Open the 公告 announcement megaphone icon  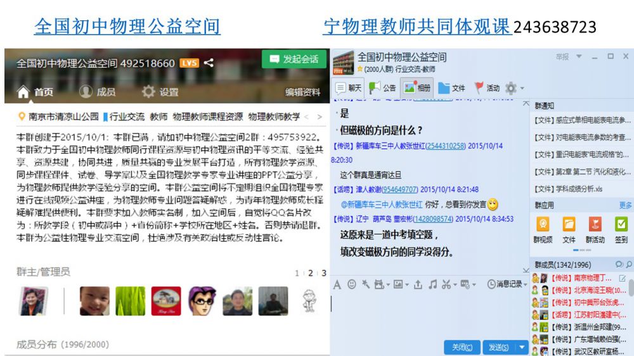point(382,88)
